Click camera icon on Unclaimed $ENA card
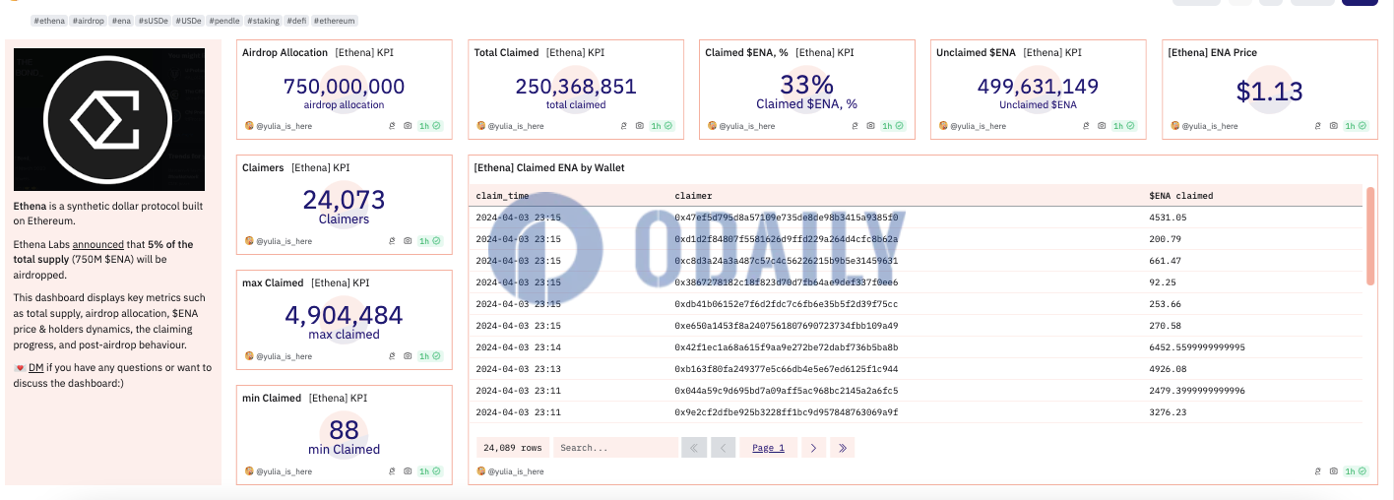The height and width of the screenshot is (500, 1394). (x=1103, y=126)
